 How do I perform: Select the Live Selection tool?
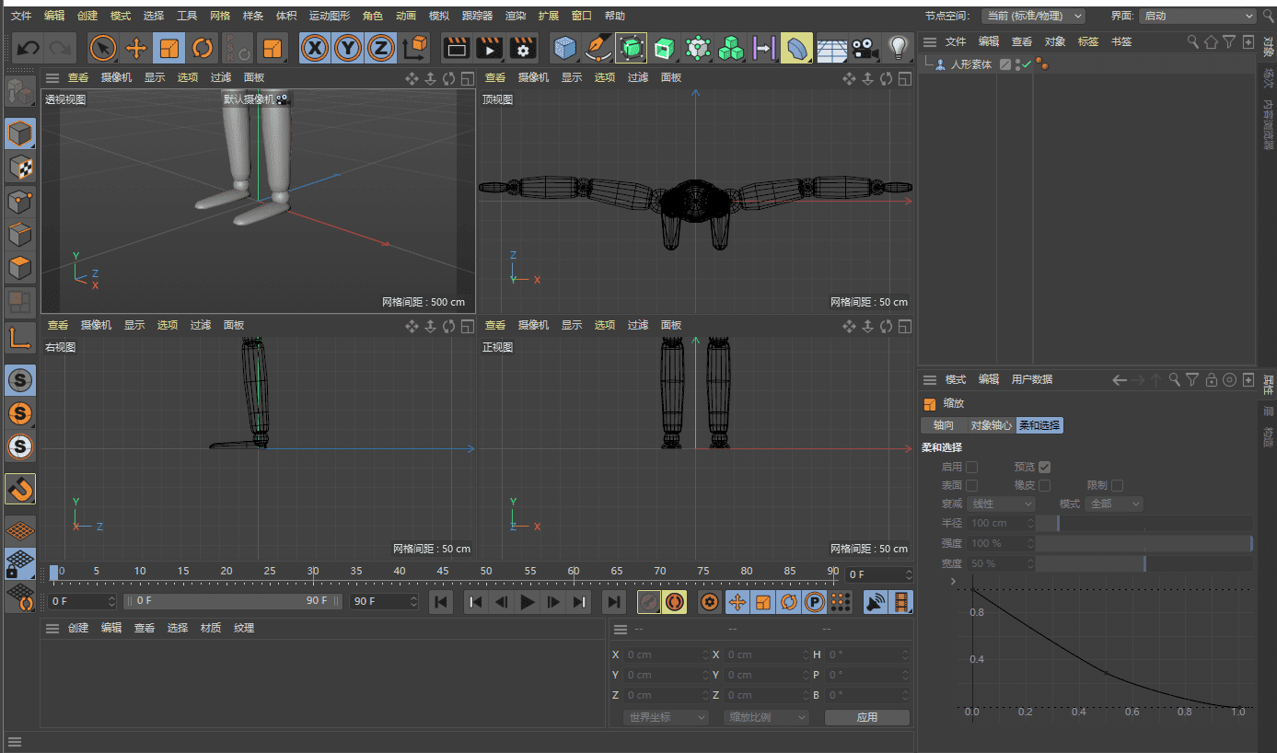(103, 48)
